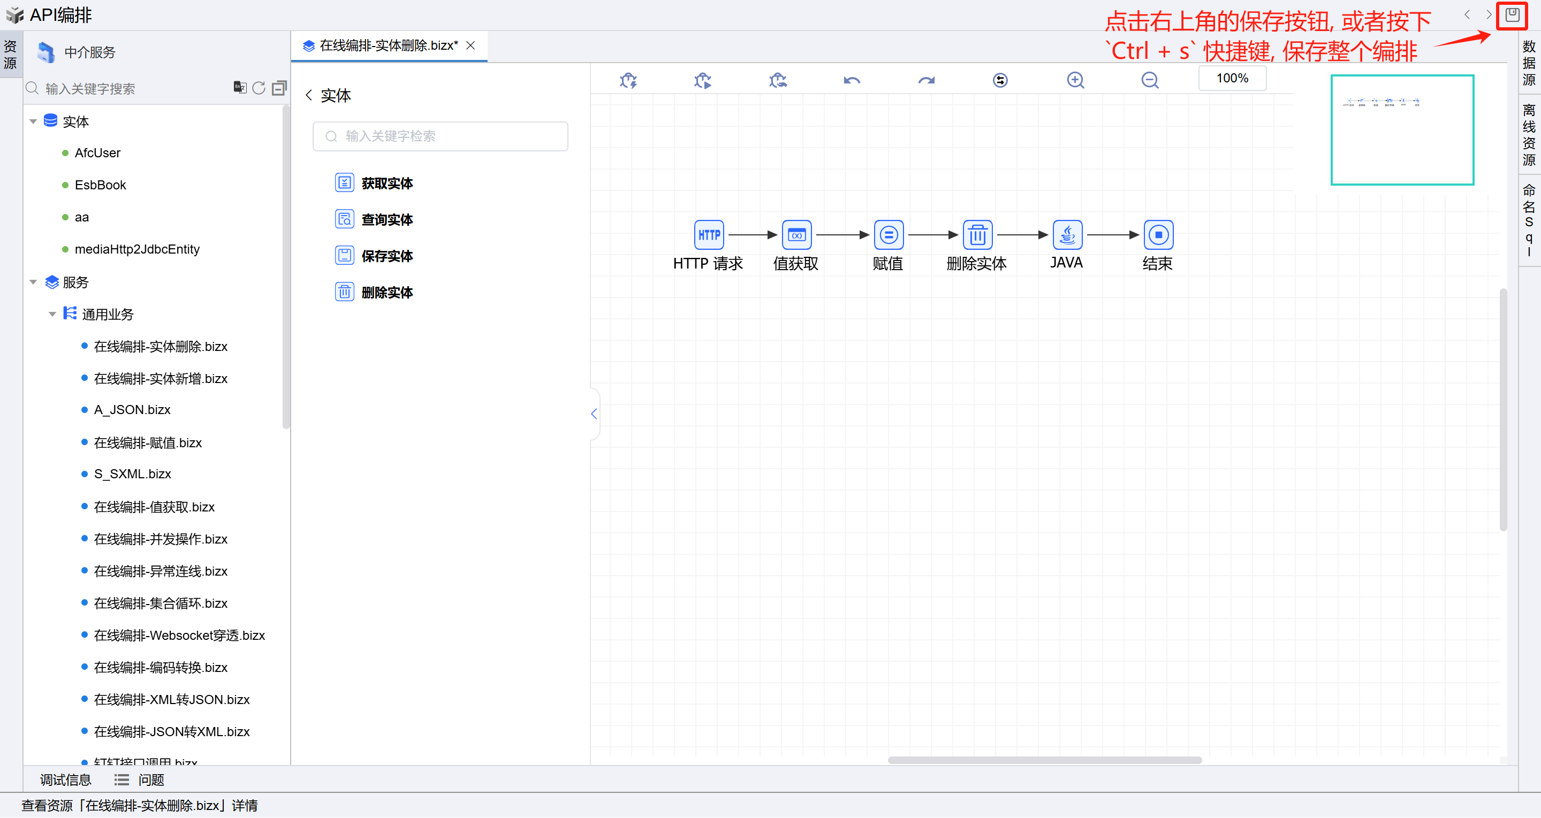
Task: Select the JAVA node on canvas
Action: (1067, 235)
